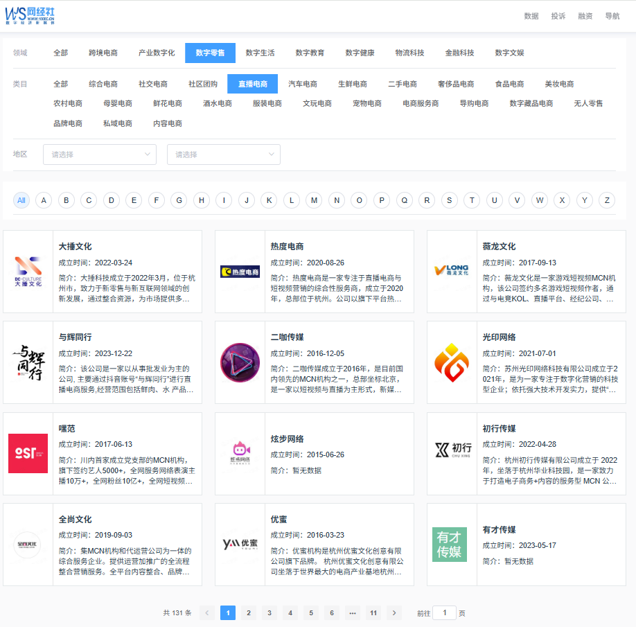
Task: Go to page 5
Action: click(x=311, y=613)
